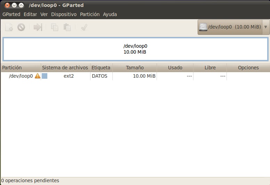Minimize the GParted window
The width and height of the screenshot is (270, 185).
click(x=14, y=5)
